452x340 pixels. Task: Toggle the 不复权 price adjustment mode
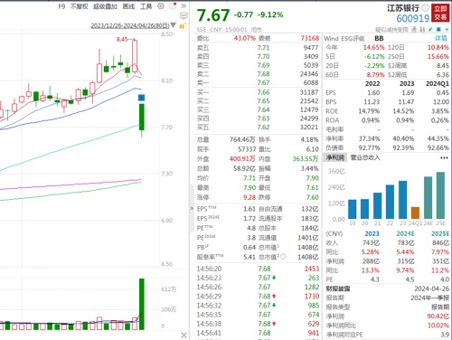point(79,6)
